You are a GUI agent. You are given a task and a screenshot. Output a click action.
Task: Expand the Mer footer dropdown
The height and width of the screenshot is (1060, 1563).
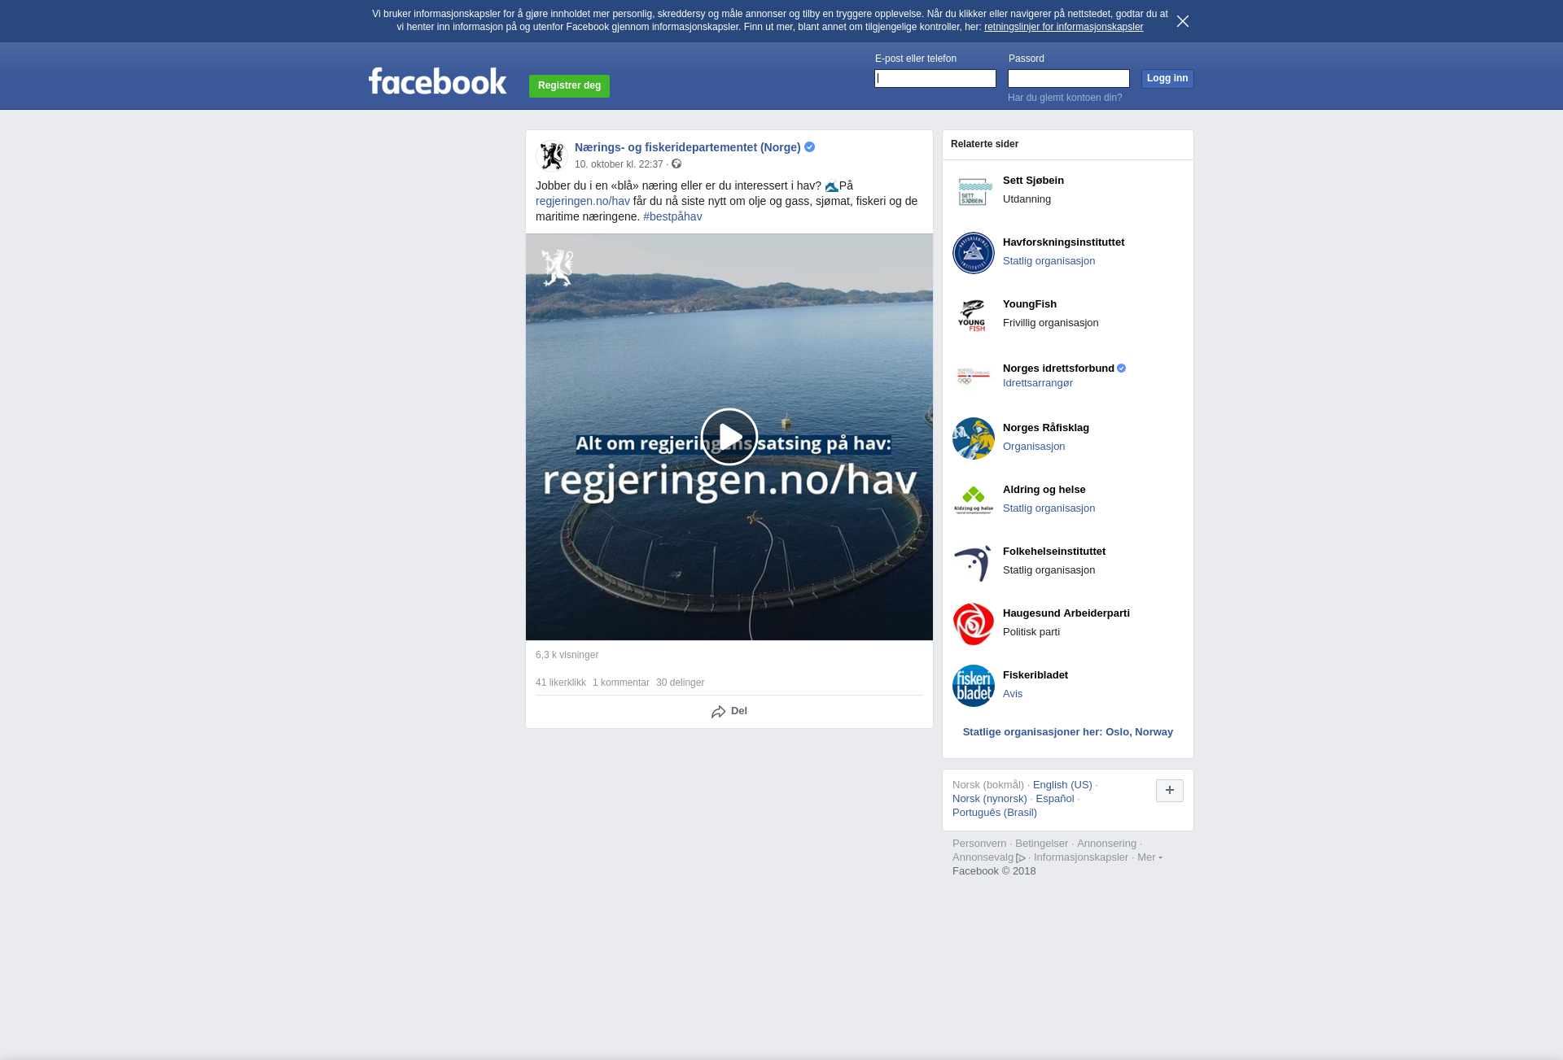1149,857
